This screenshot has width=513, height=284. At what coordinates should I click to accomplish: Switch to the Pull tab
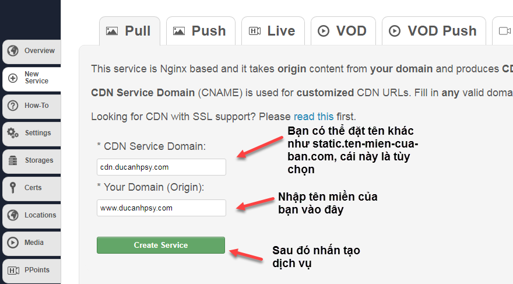129,31
